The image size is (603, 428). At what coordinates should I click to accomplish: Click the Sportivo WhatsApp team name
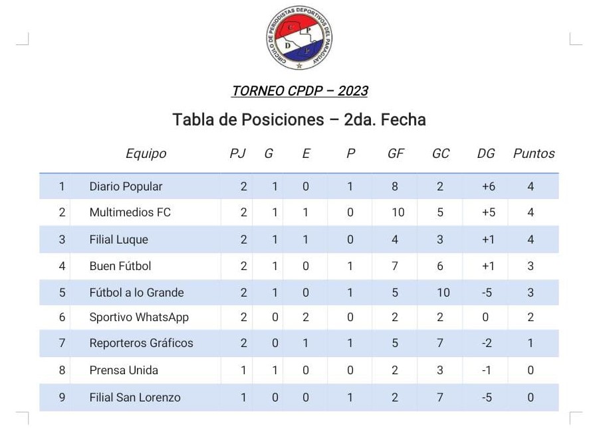[x=139, y=317]
